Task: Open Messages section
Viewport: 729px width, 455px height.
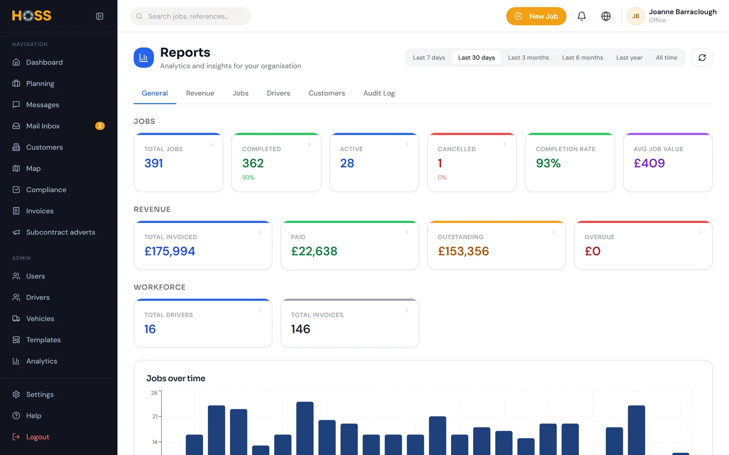Action: click(x=59, y=105)
